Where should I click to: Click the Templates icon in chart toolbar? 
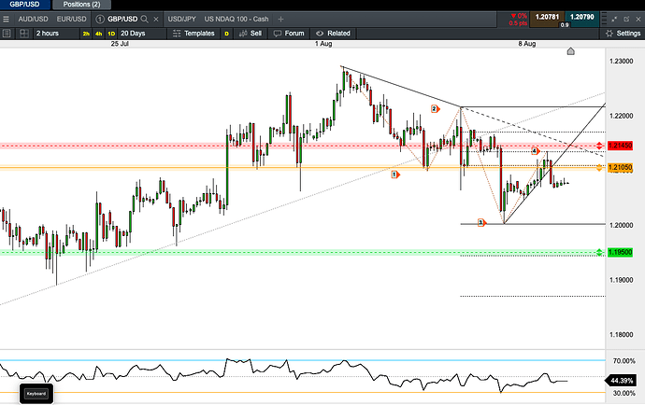[x=177, y=33]
